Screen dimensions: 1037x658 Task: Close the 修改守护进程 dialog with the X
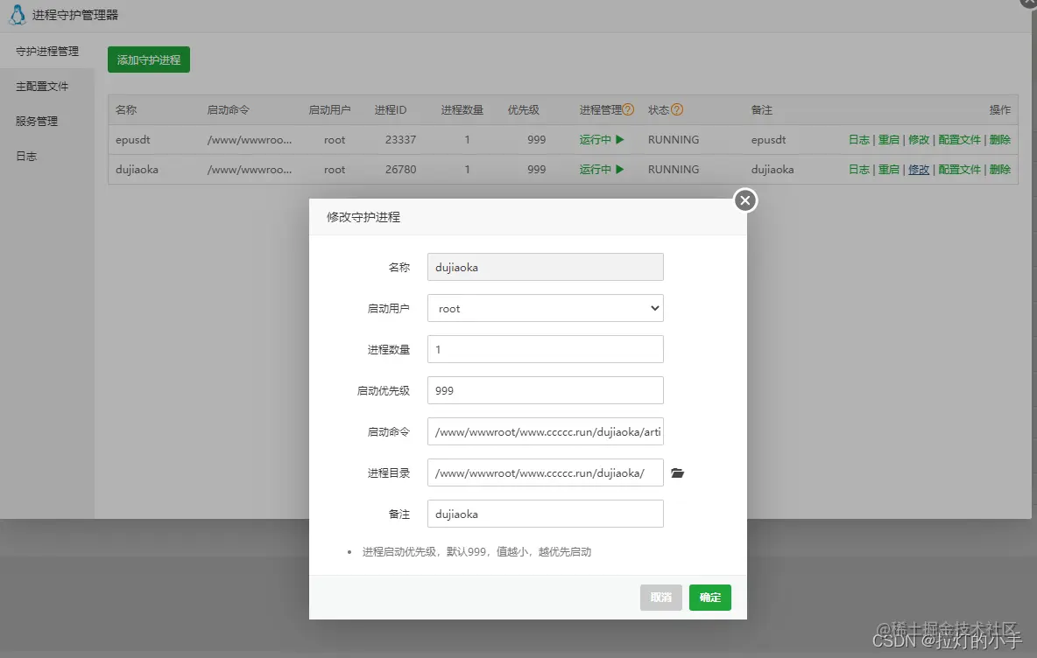click(x=744, y=199)
